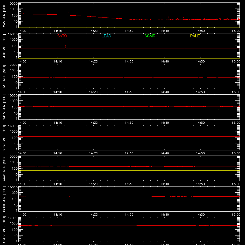Click 14:10 tick under the 245 MHz plot
The height and width of the screenshot is (245, 245).
pos(58,31)
